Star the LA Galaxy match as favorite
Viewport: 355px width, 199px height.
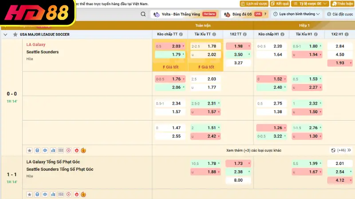click(x=30, y=150)
